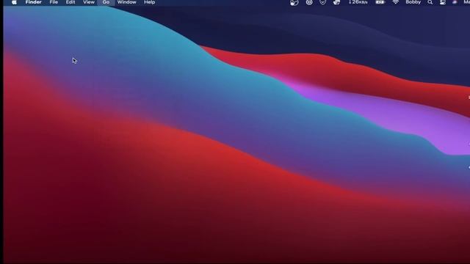Open the Apple menu

[14, 2]
